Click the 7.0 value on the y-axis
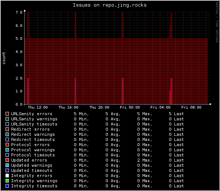Screen dimensions: 220x191 click(19, 13)
